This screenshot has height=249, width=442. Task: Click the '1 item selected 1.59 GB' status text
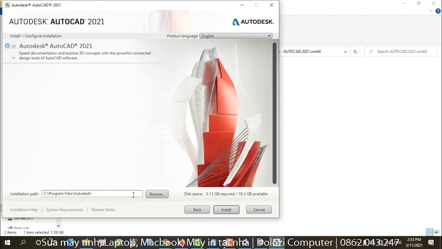point(43,232)
